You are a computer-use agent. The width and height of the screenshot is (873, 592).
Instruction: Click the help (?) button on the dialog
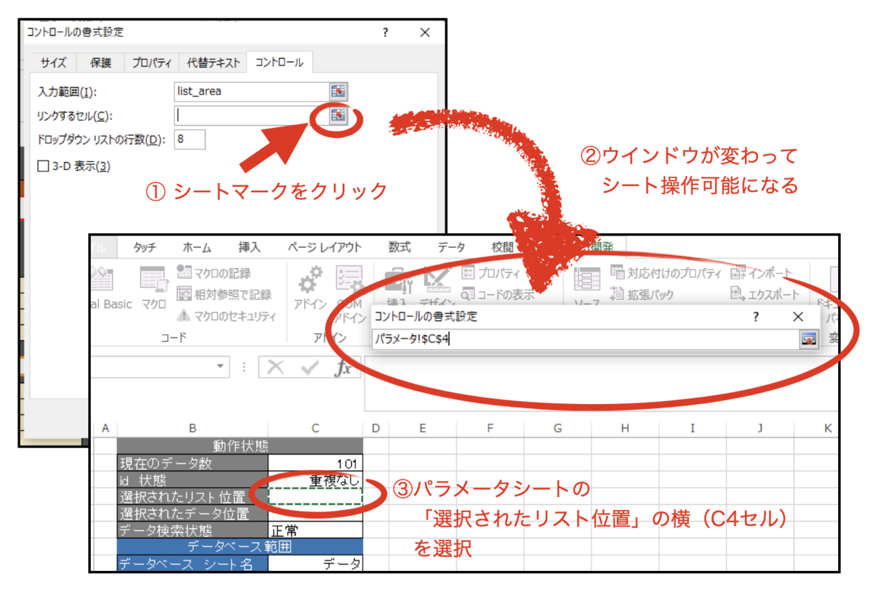coord(385,32)
